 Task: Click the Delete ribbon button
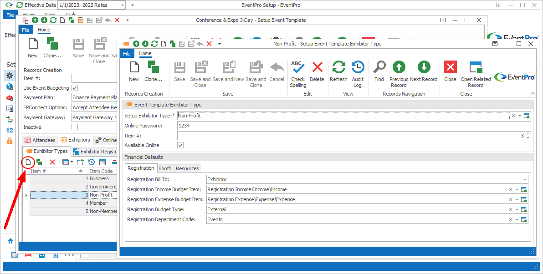coord(317,71)
